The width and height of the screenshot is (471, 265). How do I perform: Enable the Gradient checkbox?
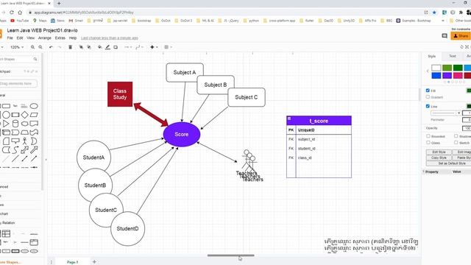pyautogui.click(x=428, y=97)
